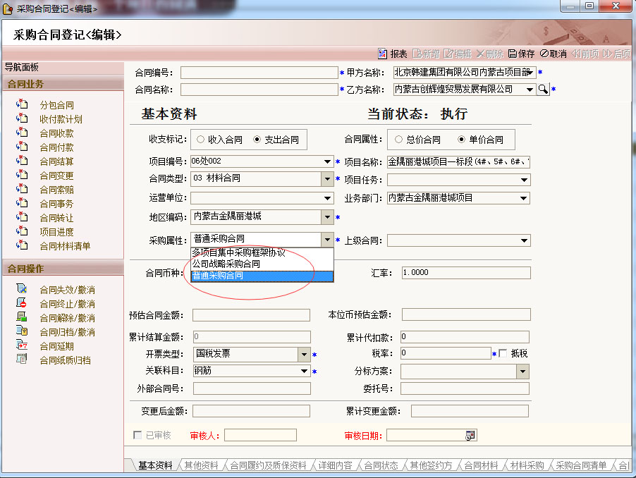Click the 合同延期 icon in sidebar
Image resolution: width=636 pixels, height=478 pixels.
click(x=22, y=346)
